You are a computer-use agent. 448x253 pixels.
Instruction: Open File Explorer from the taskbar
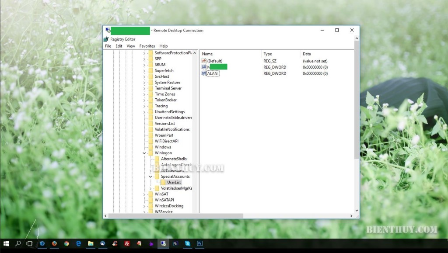91,243
